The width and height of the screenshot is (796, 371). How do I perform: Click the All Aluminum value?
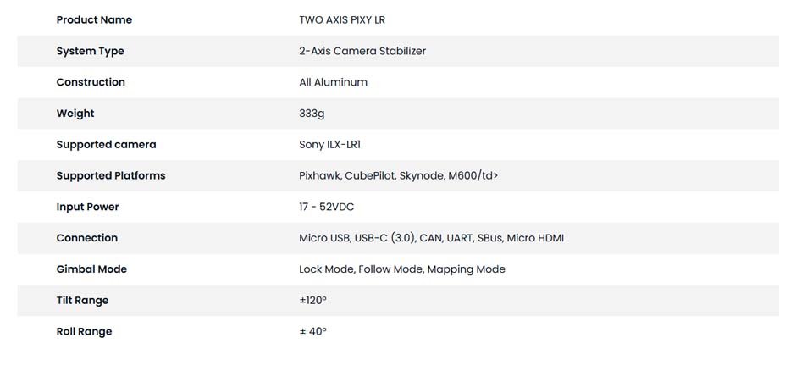tap(333, 82)
